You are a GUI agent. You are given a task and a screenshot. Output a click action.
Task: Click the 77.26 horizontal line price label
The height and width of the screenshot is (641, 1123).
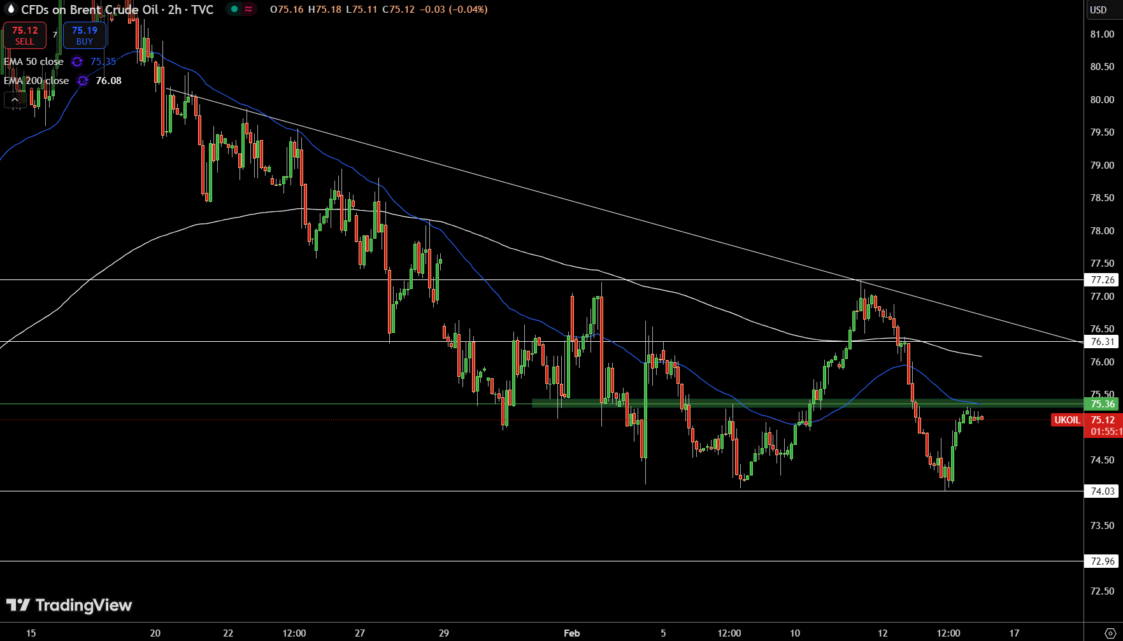pyautogui.click(x=1103, y=280)
